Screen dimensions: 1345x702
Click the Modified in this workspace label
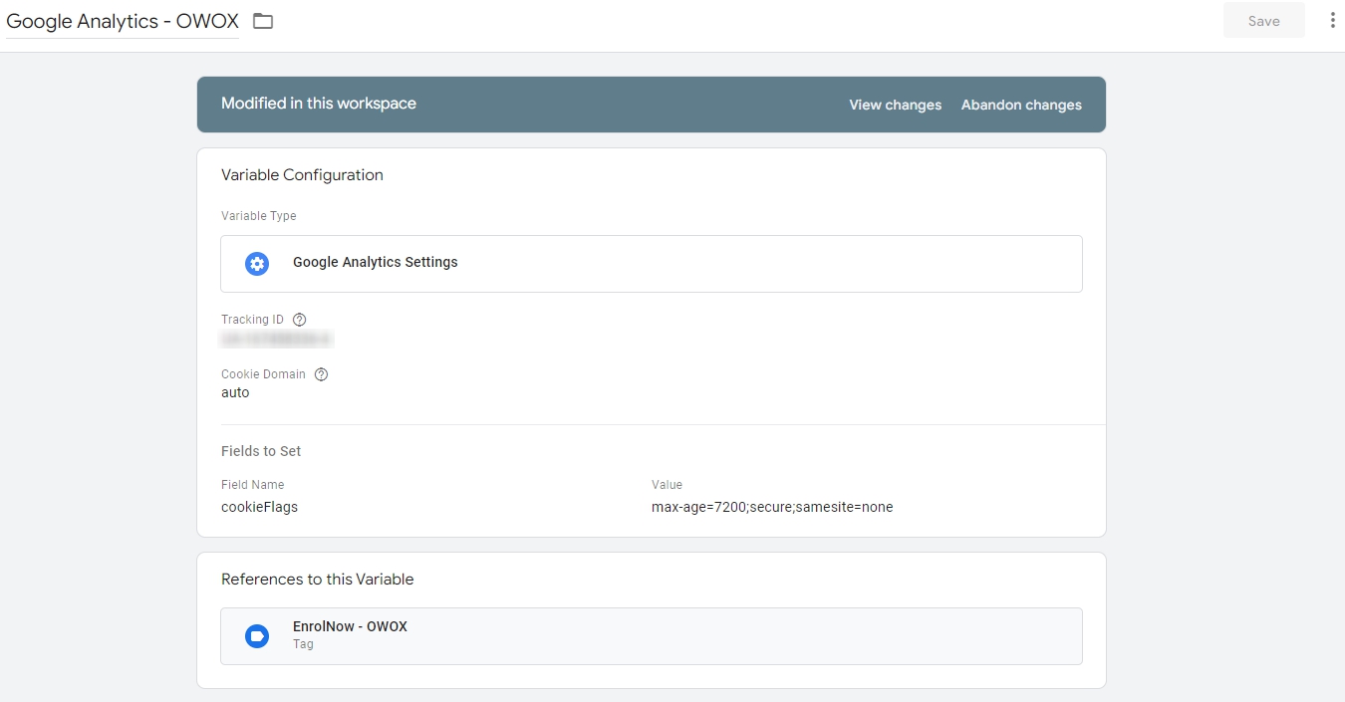click(319, 104)
